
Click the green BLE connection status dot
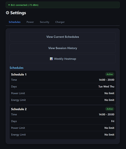tap(9, 5)
